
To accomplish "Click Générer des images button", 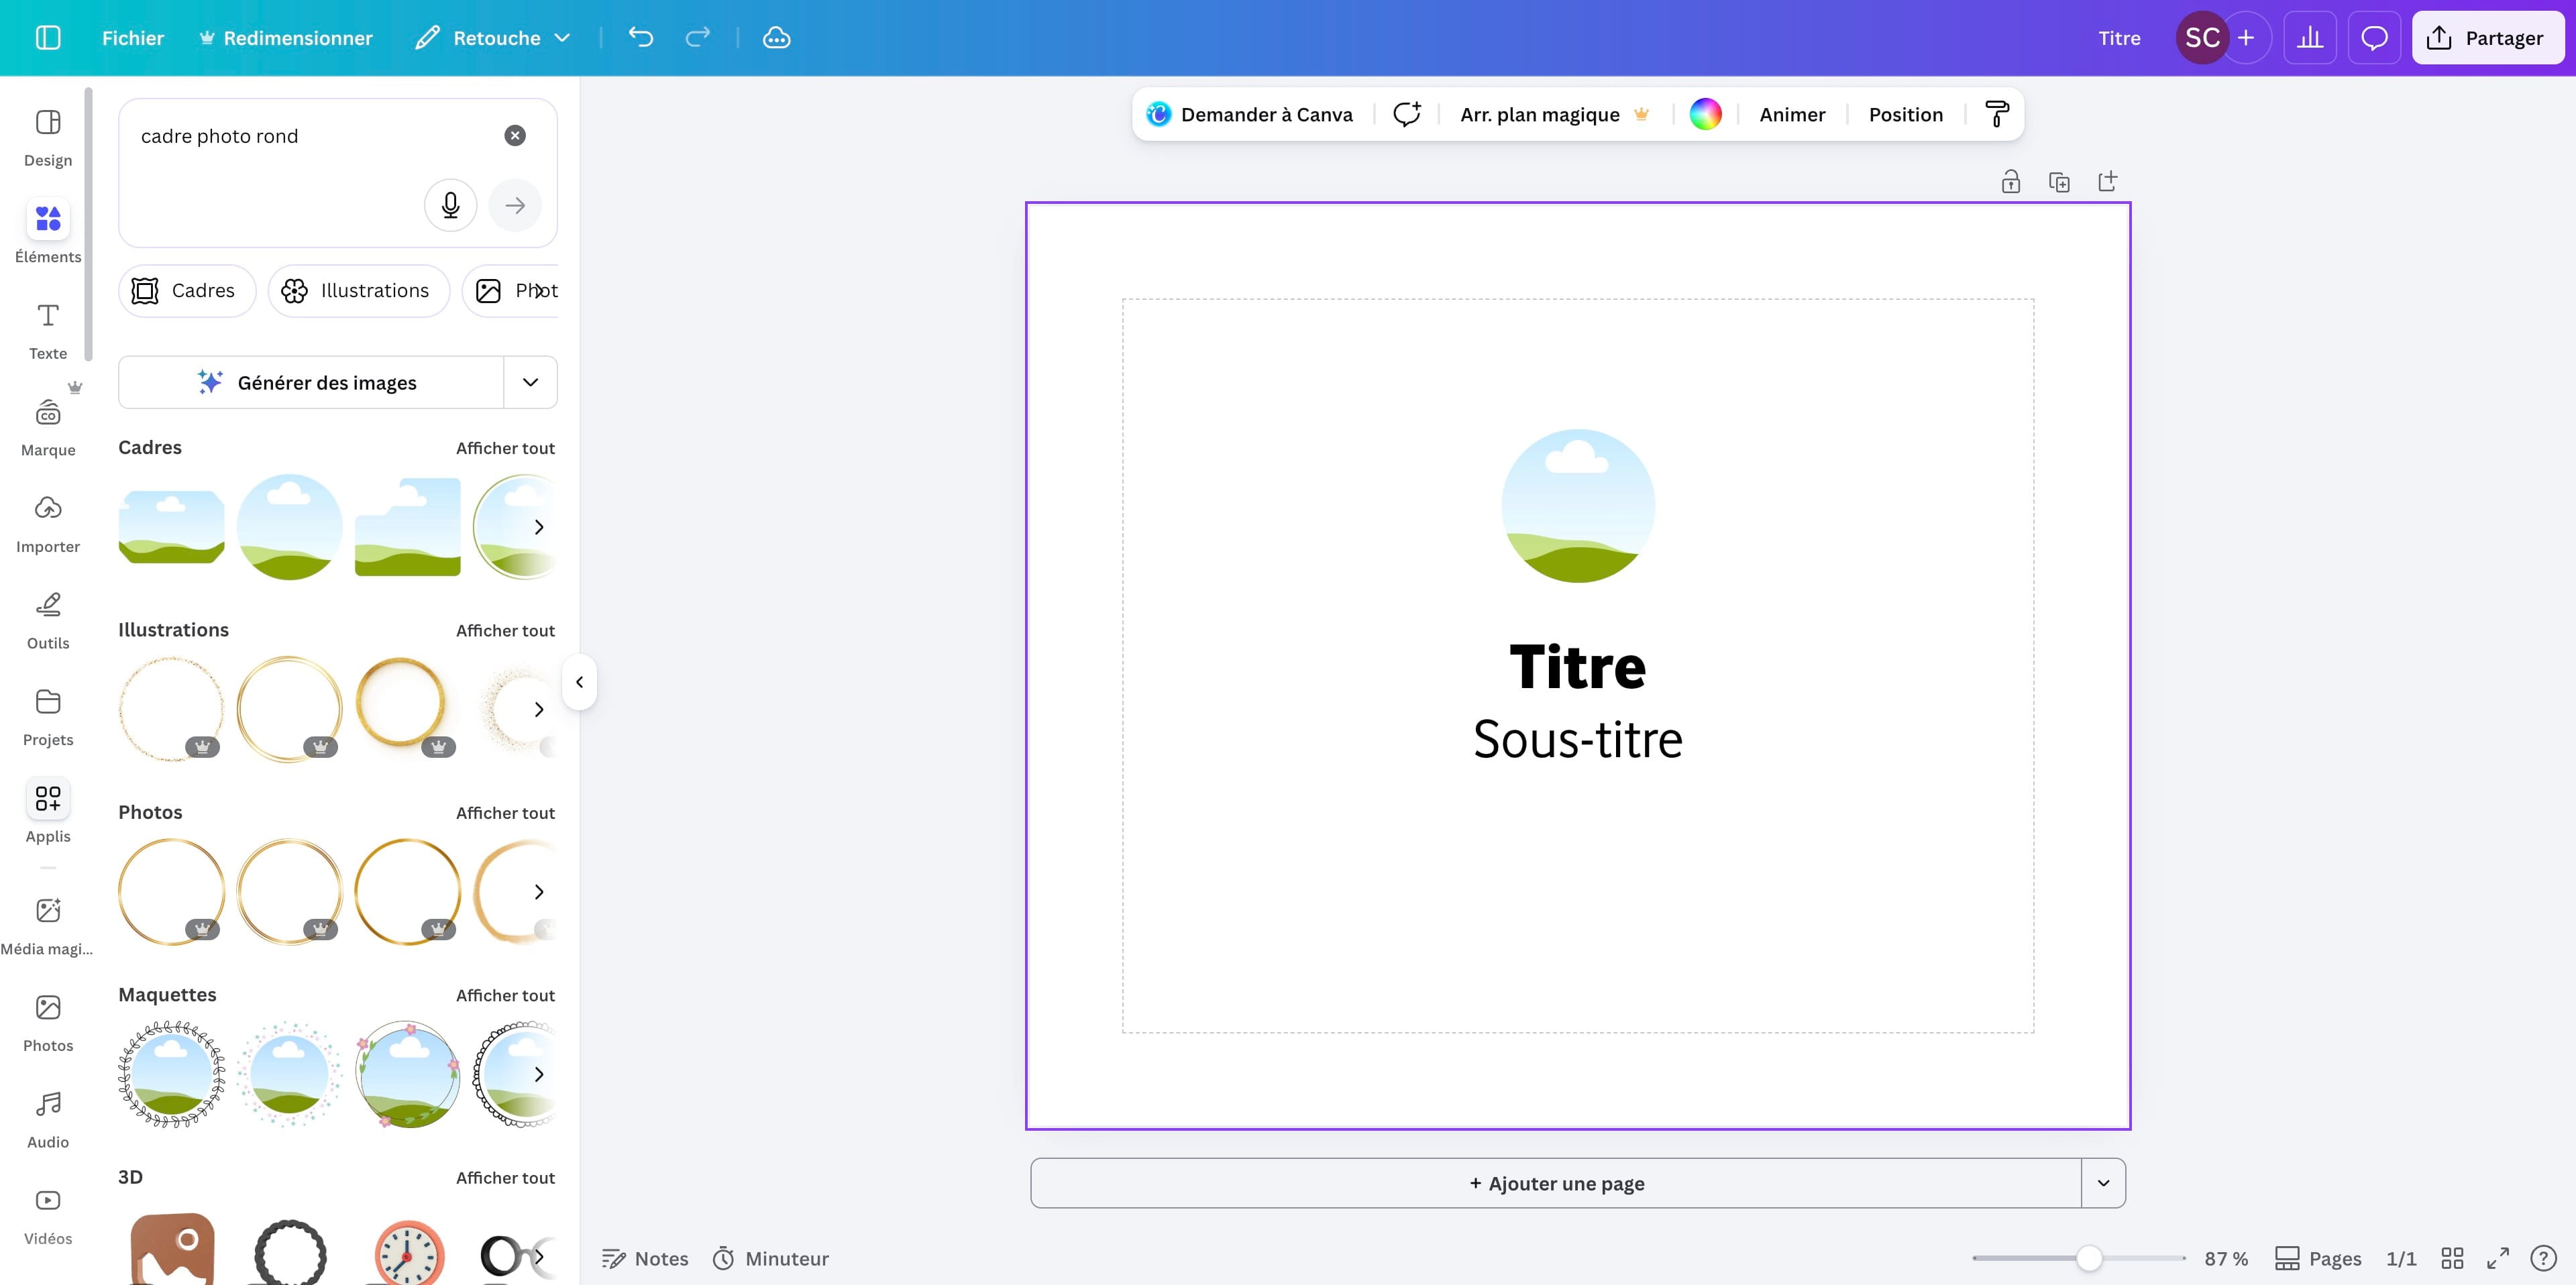I will [311, 382].
